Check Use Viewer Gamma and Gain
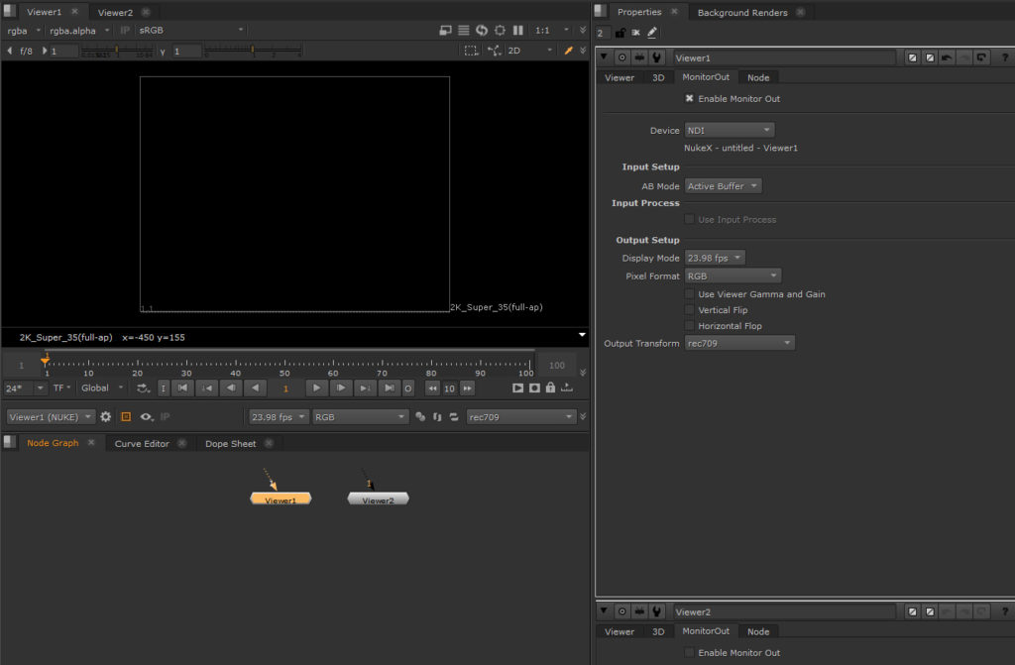 (x=690, y=292)
